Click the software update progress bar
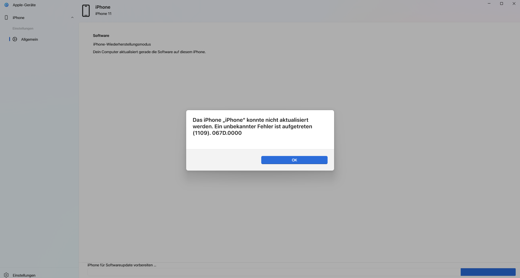520x278 pixels. coord(302,272)
